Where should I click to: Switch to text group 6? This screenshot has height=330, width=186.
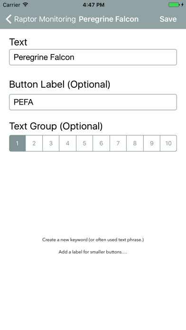102,143
